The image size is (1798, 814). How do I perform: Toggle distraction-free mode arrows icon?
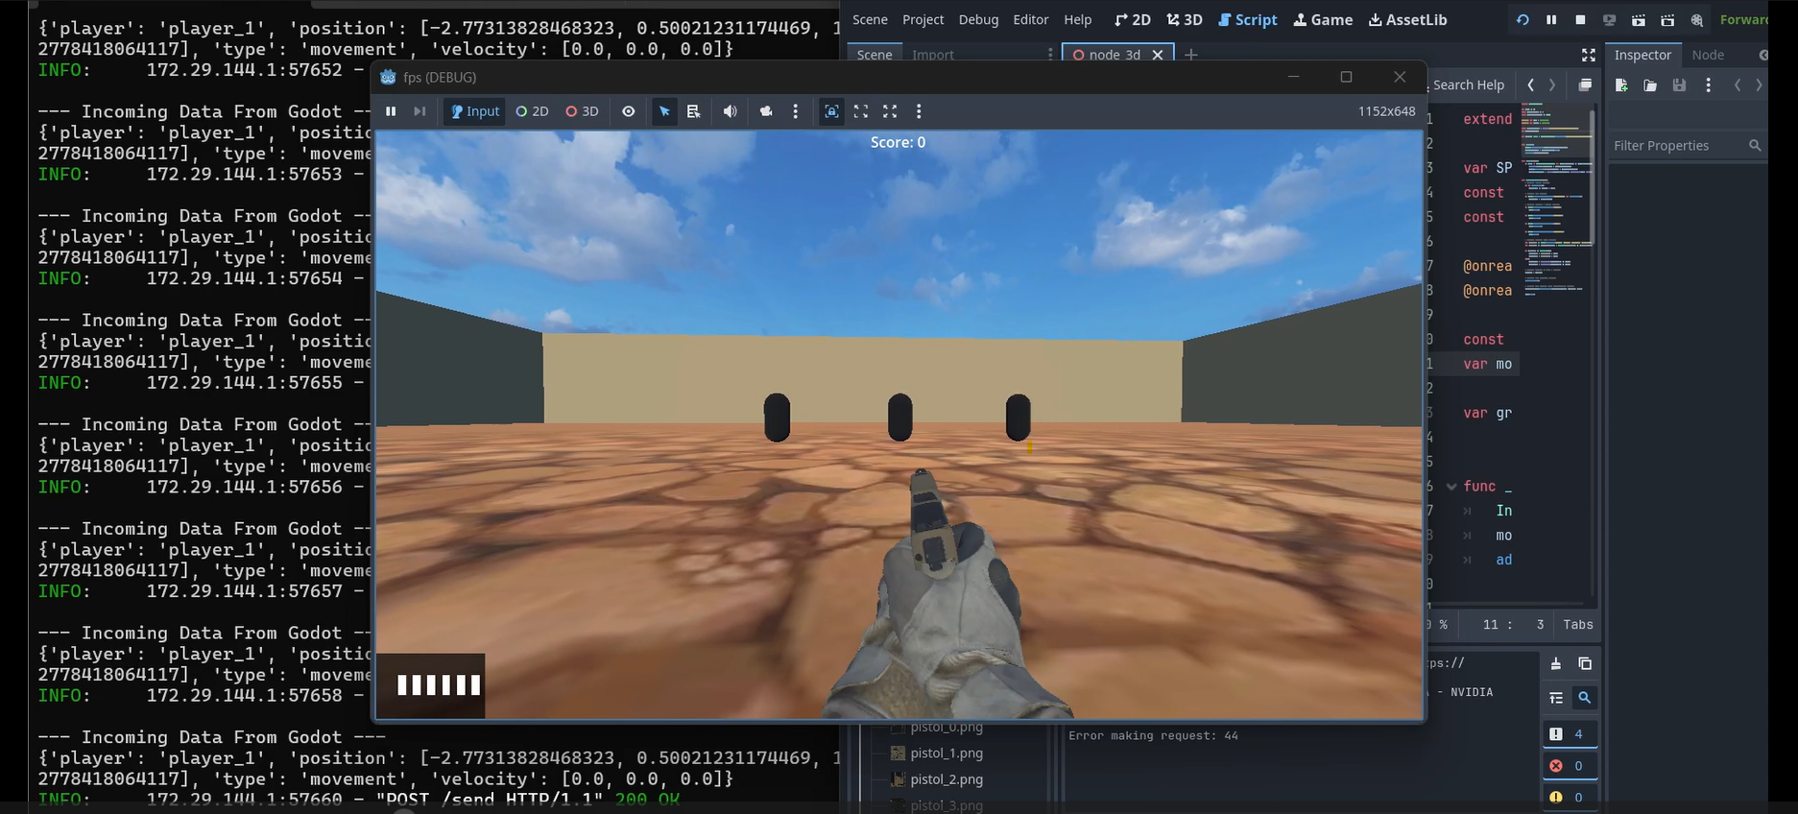(1589, 55)
